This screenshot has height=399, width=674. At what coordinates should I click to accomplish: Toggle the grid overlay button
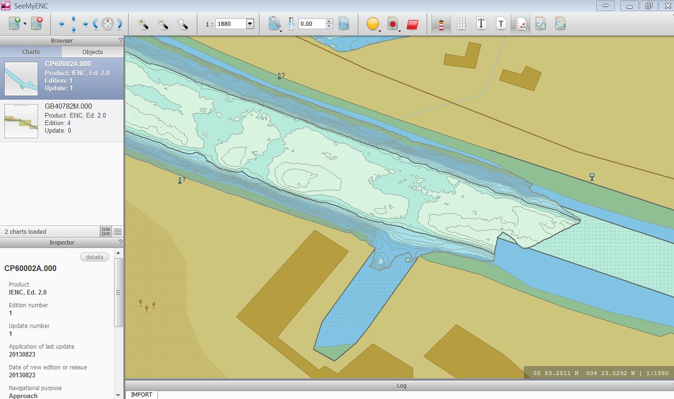click(x=462, y=24)
